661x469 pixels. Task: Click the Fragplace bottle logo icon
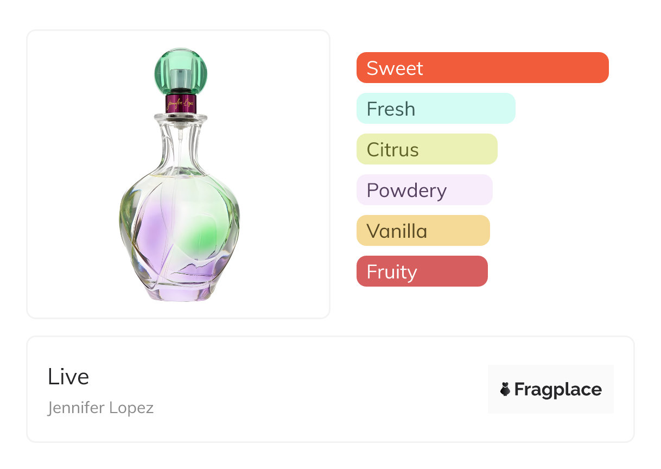pos(505,389)
